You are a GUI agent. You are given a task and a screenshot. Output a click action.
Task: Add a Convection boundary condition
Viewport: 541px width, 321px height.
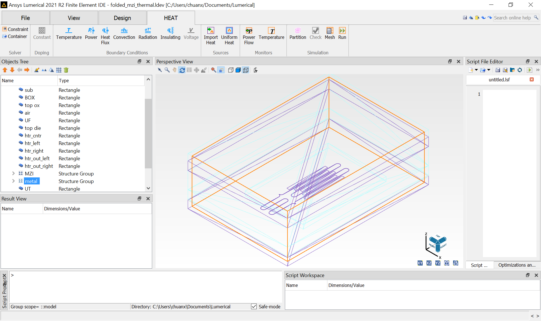tap(124, 34)
